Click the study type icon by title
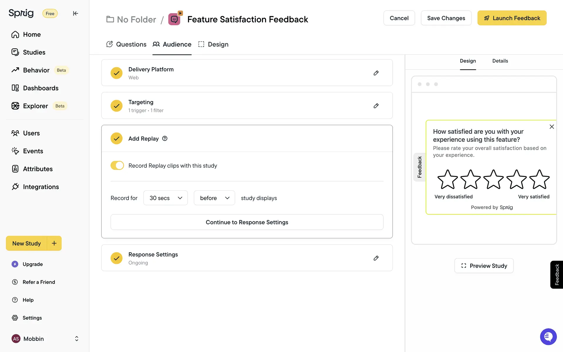Image resolution: width=563 pixels, height=352 pixels. [x=174, y=19]
